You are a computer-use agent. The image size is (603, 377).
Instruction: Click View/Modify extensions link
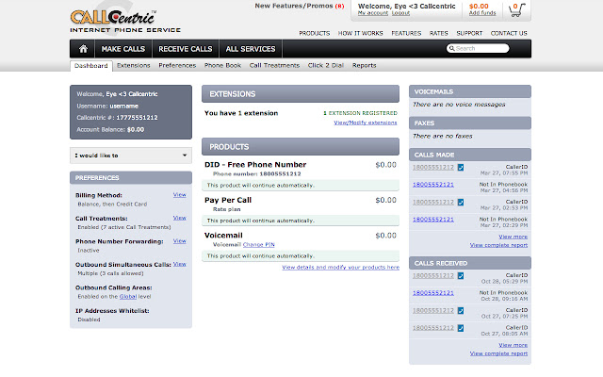(366, 123)
